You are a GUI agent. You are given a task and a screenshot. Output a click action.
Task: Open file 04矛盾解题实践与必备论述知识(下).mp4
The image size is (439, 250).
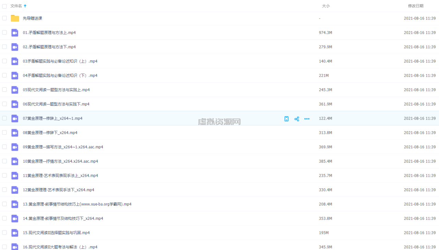(60, 75)
